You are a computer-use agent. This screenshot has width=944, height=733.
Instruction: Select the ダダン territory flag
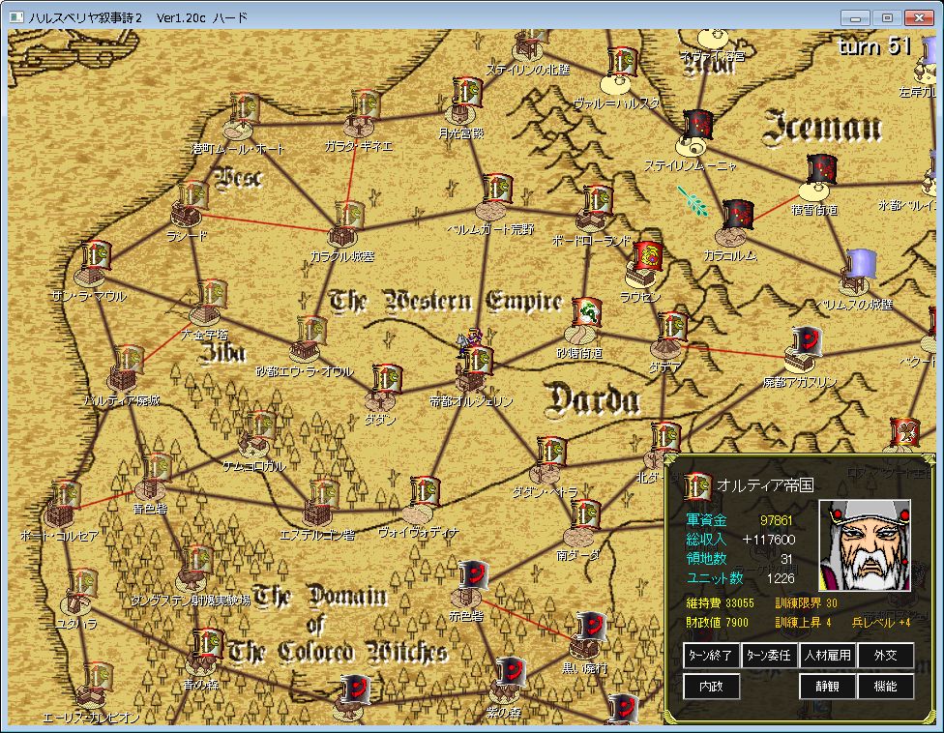pyautogui.click(x=387, y=378)
